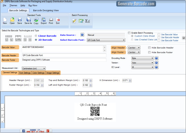Screen dimensions: 186x133
Task: Open Select Barcode Font dropdown
Action: click(x=106, y=40)
